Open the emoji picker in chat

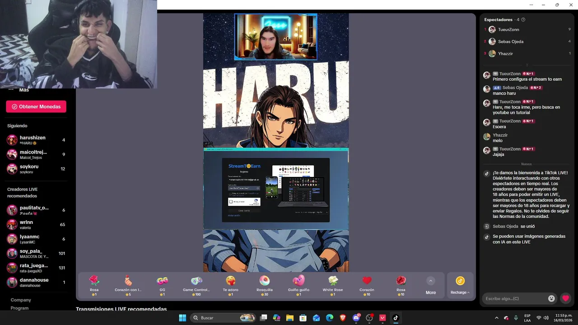(551, 298)
